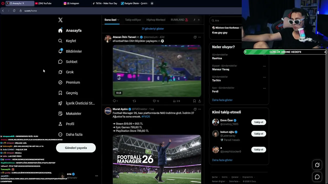Reload the page in the browser
The height and width of the screenshot is (184, 328).
pyautogui.click(x=14, y=11)
